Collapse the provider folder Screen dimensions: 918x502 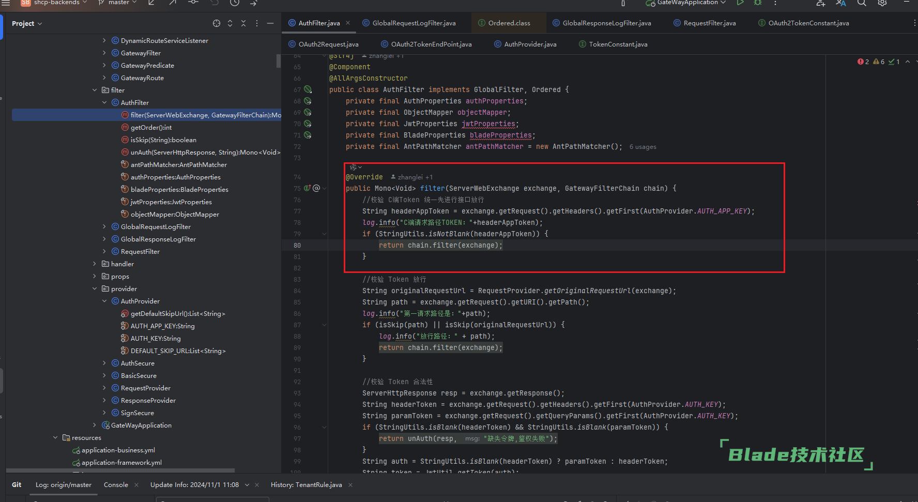pyautogui.click(x=95, y=288)
